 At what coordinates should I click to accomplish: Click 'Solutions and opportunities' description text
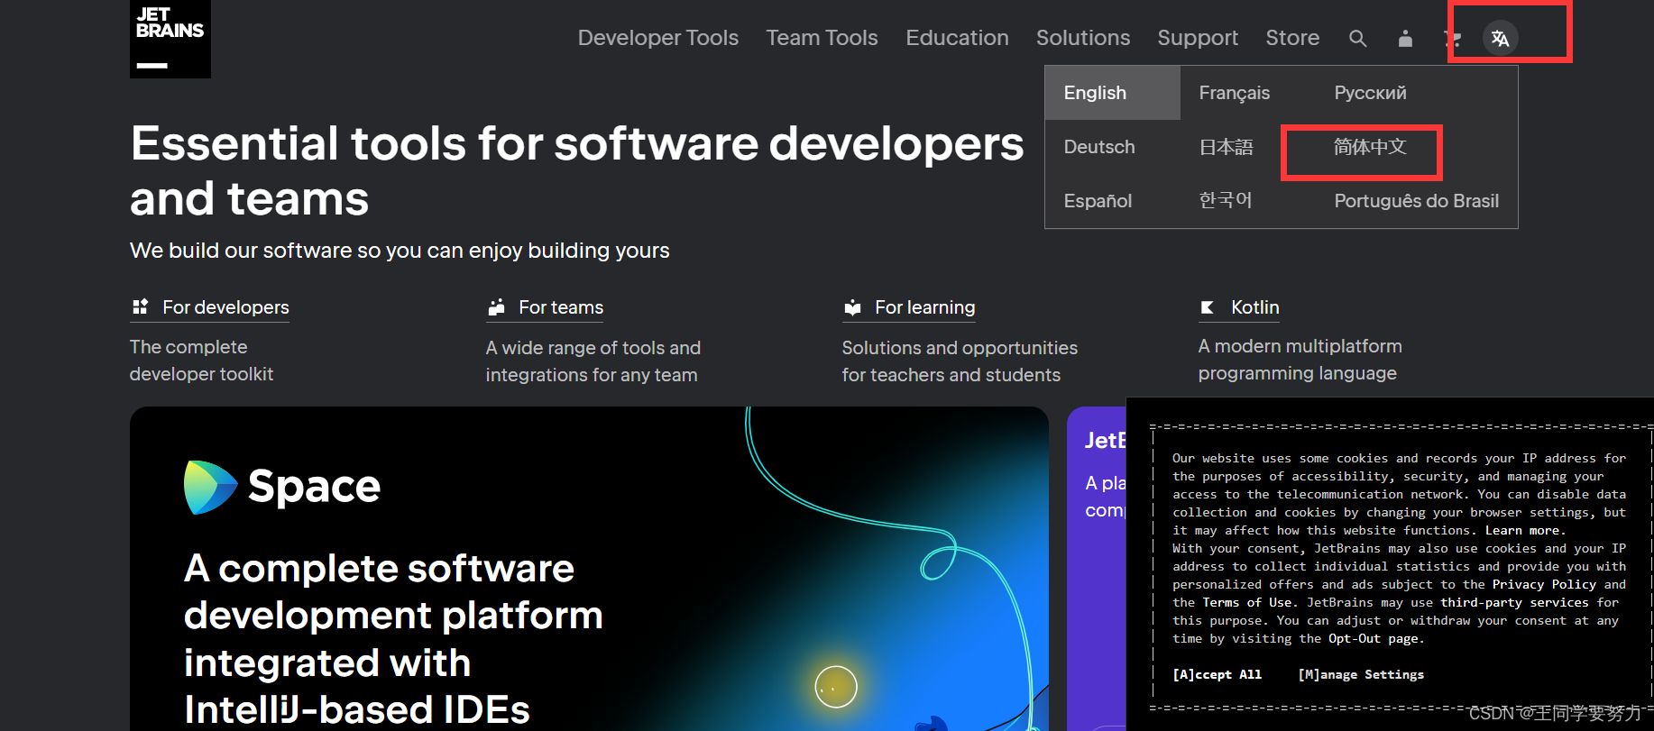coord(960,361)
